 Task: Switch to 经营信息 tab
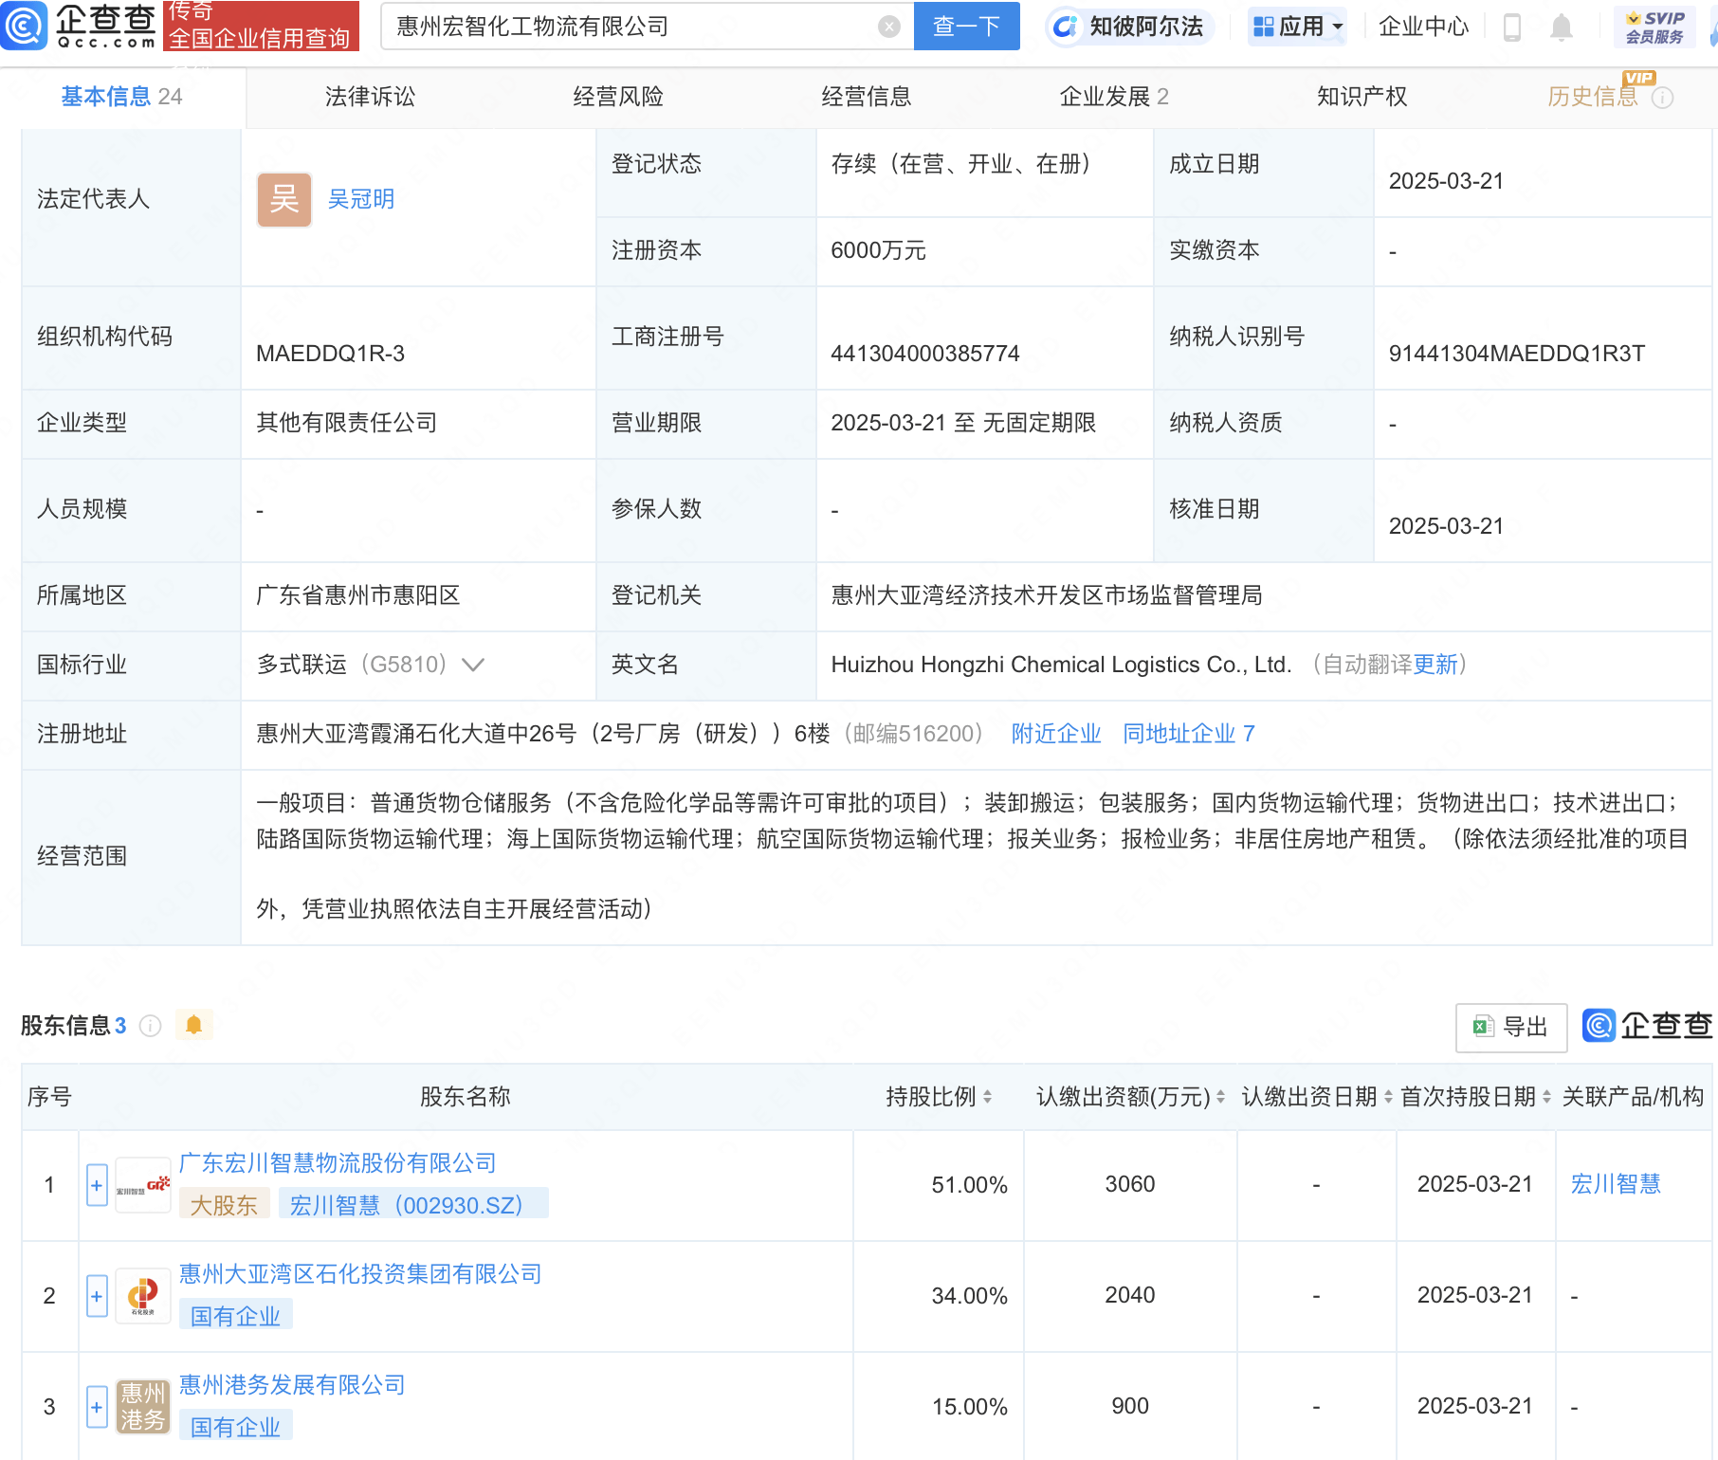pyautogui.click(x=867, y=97)
